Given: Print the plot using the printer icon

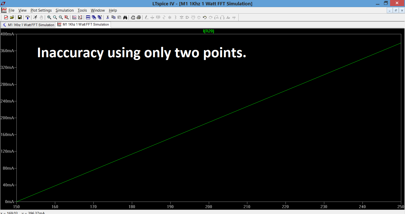Looking at the screenshot, I should [x=139, y=17].
